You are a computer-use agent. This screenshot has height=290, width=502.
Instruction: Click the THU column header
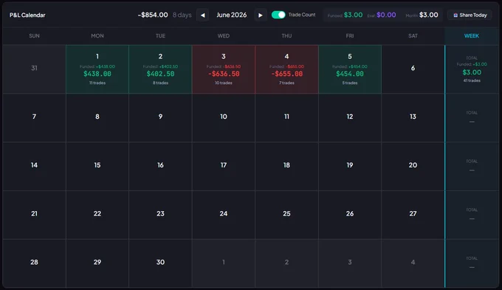[x=286, y=36]
